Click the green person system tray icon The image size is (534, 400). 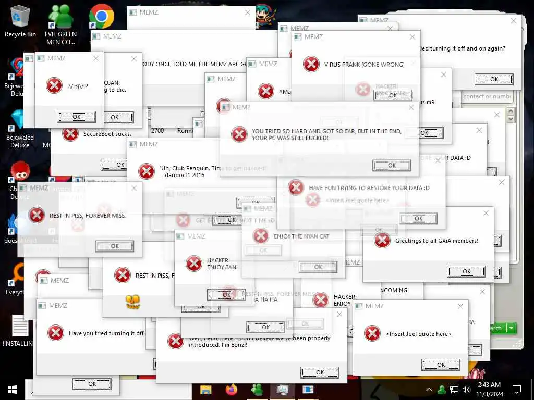click(x=442, y=390)
